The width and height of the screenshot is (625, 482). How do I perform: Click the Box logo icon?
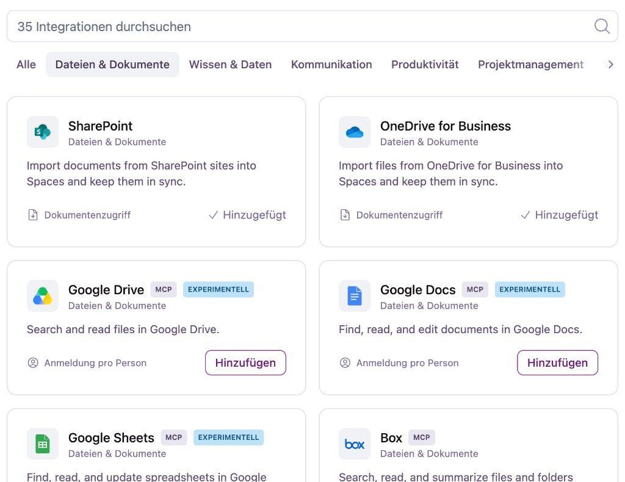point(355,444)
